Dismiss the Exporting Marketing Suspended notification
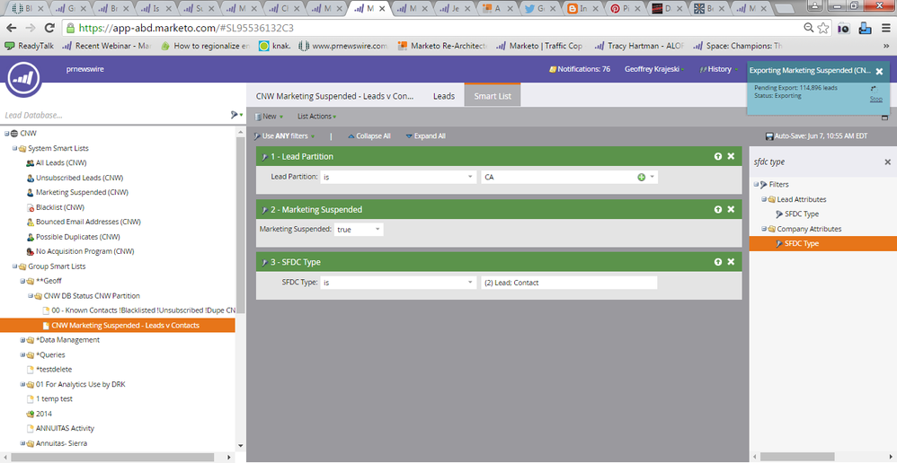The width and height of the screenshot is (897, 463). pyautogui.click(x=879, y=72)
